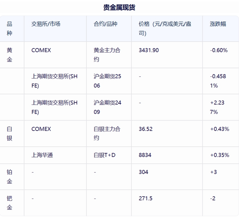Select the 涨跌幅 column header
Screen dimensions: 239x217
218,24
